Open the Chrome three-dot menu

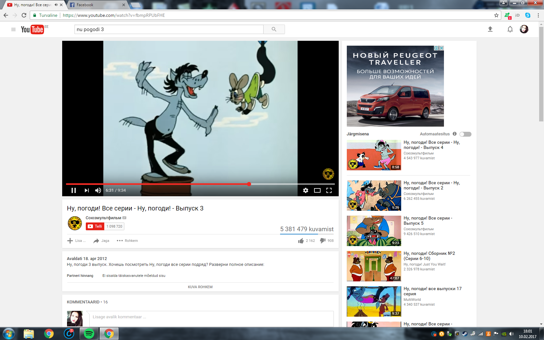click(538, 15)
